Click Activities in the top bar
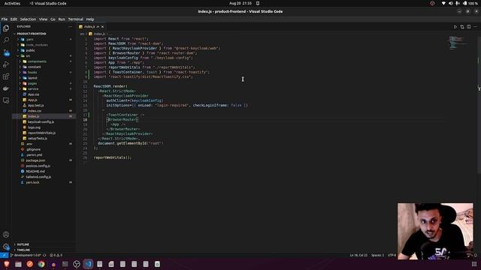481x270 pixels. (x=12, y=3)
